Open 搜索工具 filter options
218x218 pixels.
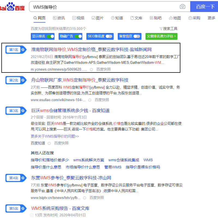point(168,29)
